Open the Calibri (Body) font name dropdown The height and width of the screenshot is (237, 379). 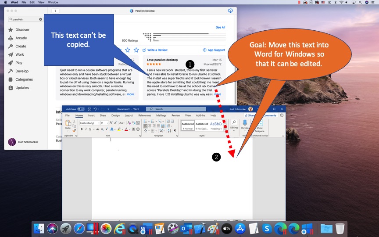click(x=99, y=123)
